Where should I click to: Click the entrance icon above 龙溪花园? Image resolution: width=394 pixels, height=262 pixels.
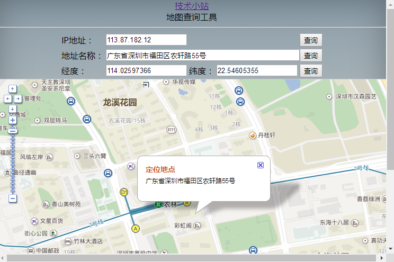pyautogui.click(x=146, y=85)
